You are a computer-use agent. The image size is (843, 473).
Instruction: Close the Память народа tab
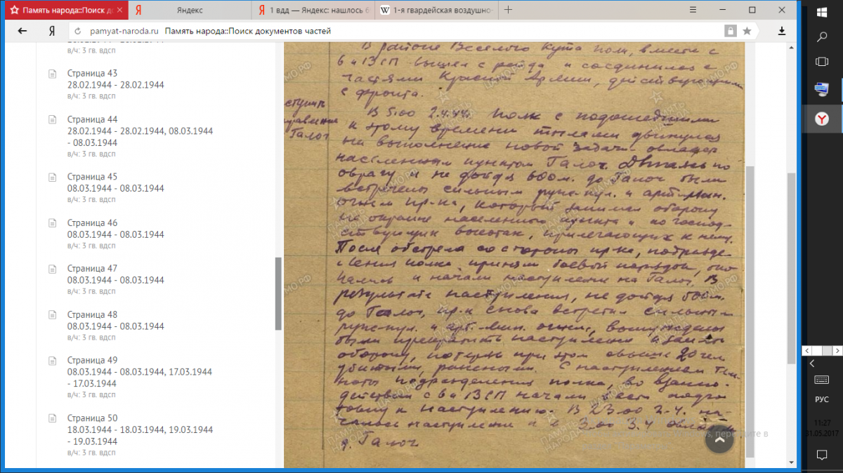[x=119, y=11]
